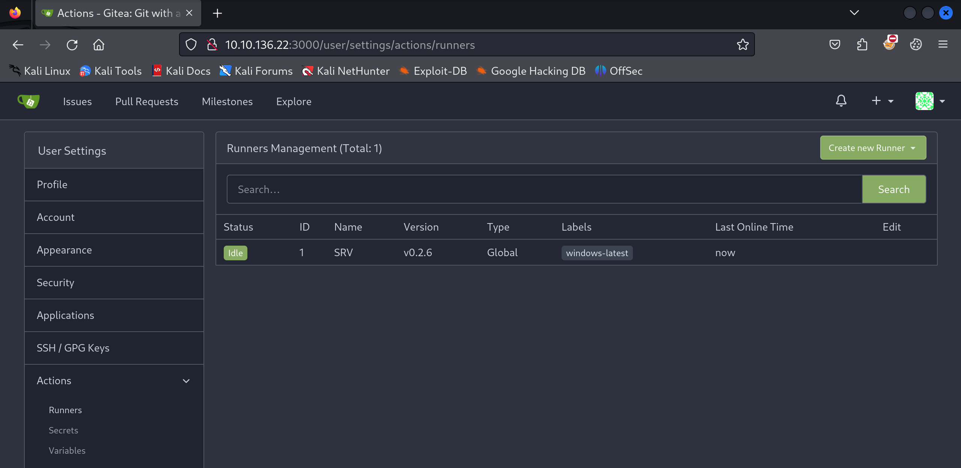Go to the Explore nav item
961x468 pixels.
tap(294, 101)
